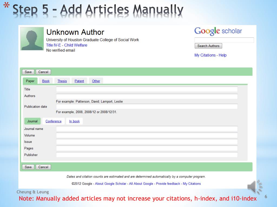The image size is (277, 207).
Task: Switch to the Thesis tab
Action: [62, 81]
